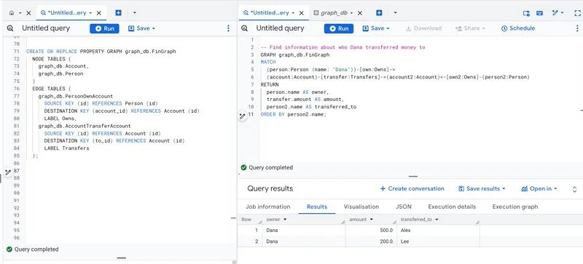Open Execution details tab
Screen dimensions: 583x264
click(x=452, y=207)
